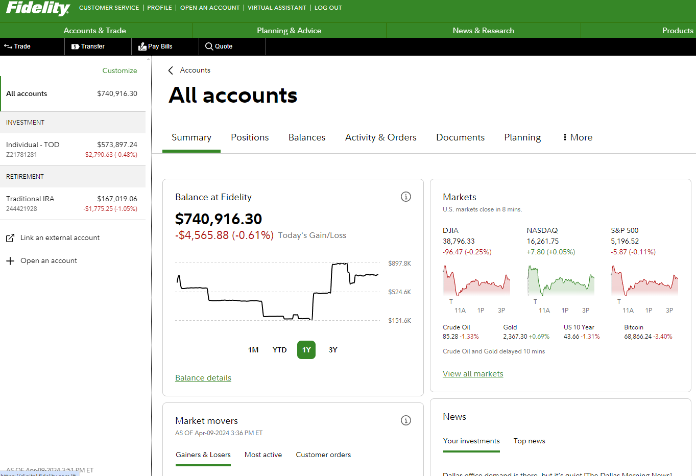This screenshot has width=696, height=476.
Task: Click the Link an external account icon
Action: tap(10, 238)
